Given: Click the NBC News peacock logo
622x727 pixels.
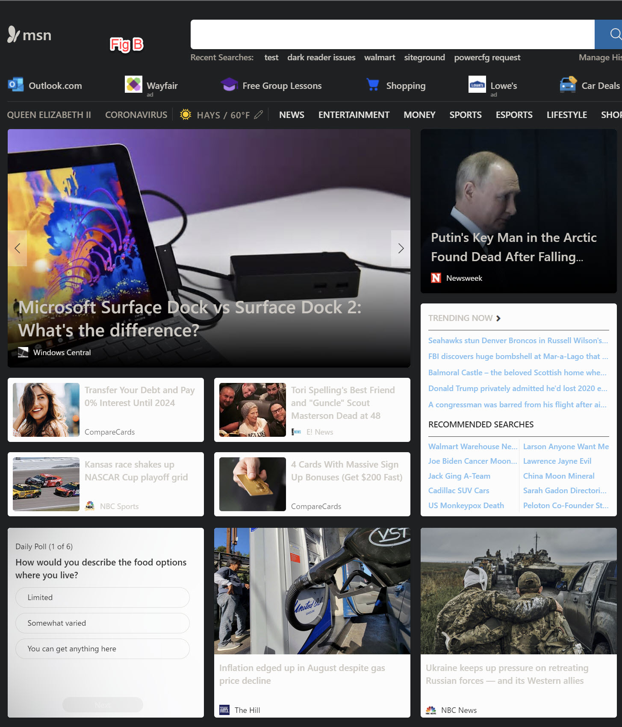Looking at the screenshot, I should pos(431,710).
